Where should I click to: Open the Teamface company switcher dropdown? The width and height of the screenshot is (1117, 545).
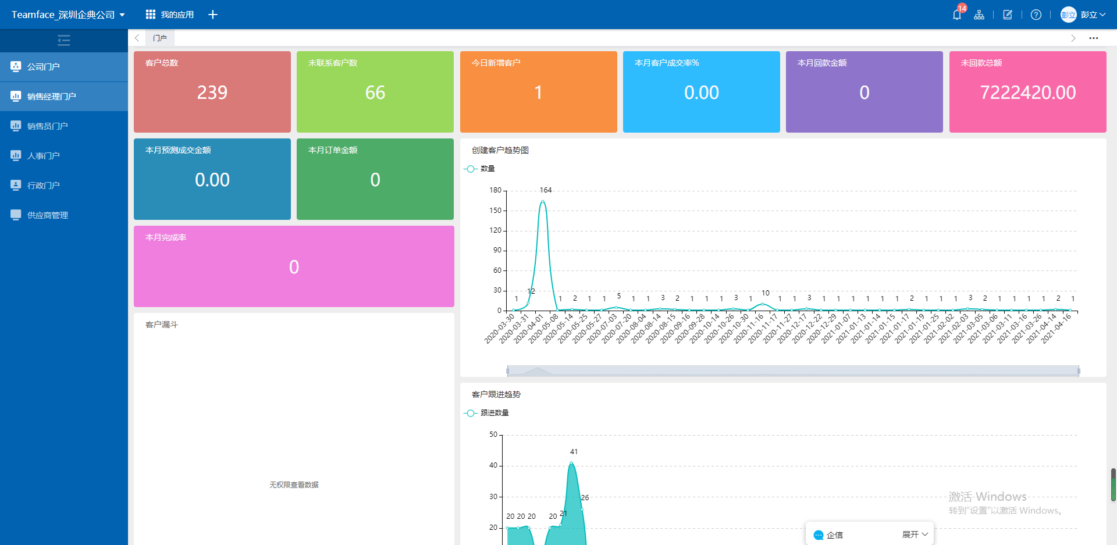(68, 15)
